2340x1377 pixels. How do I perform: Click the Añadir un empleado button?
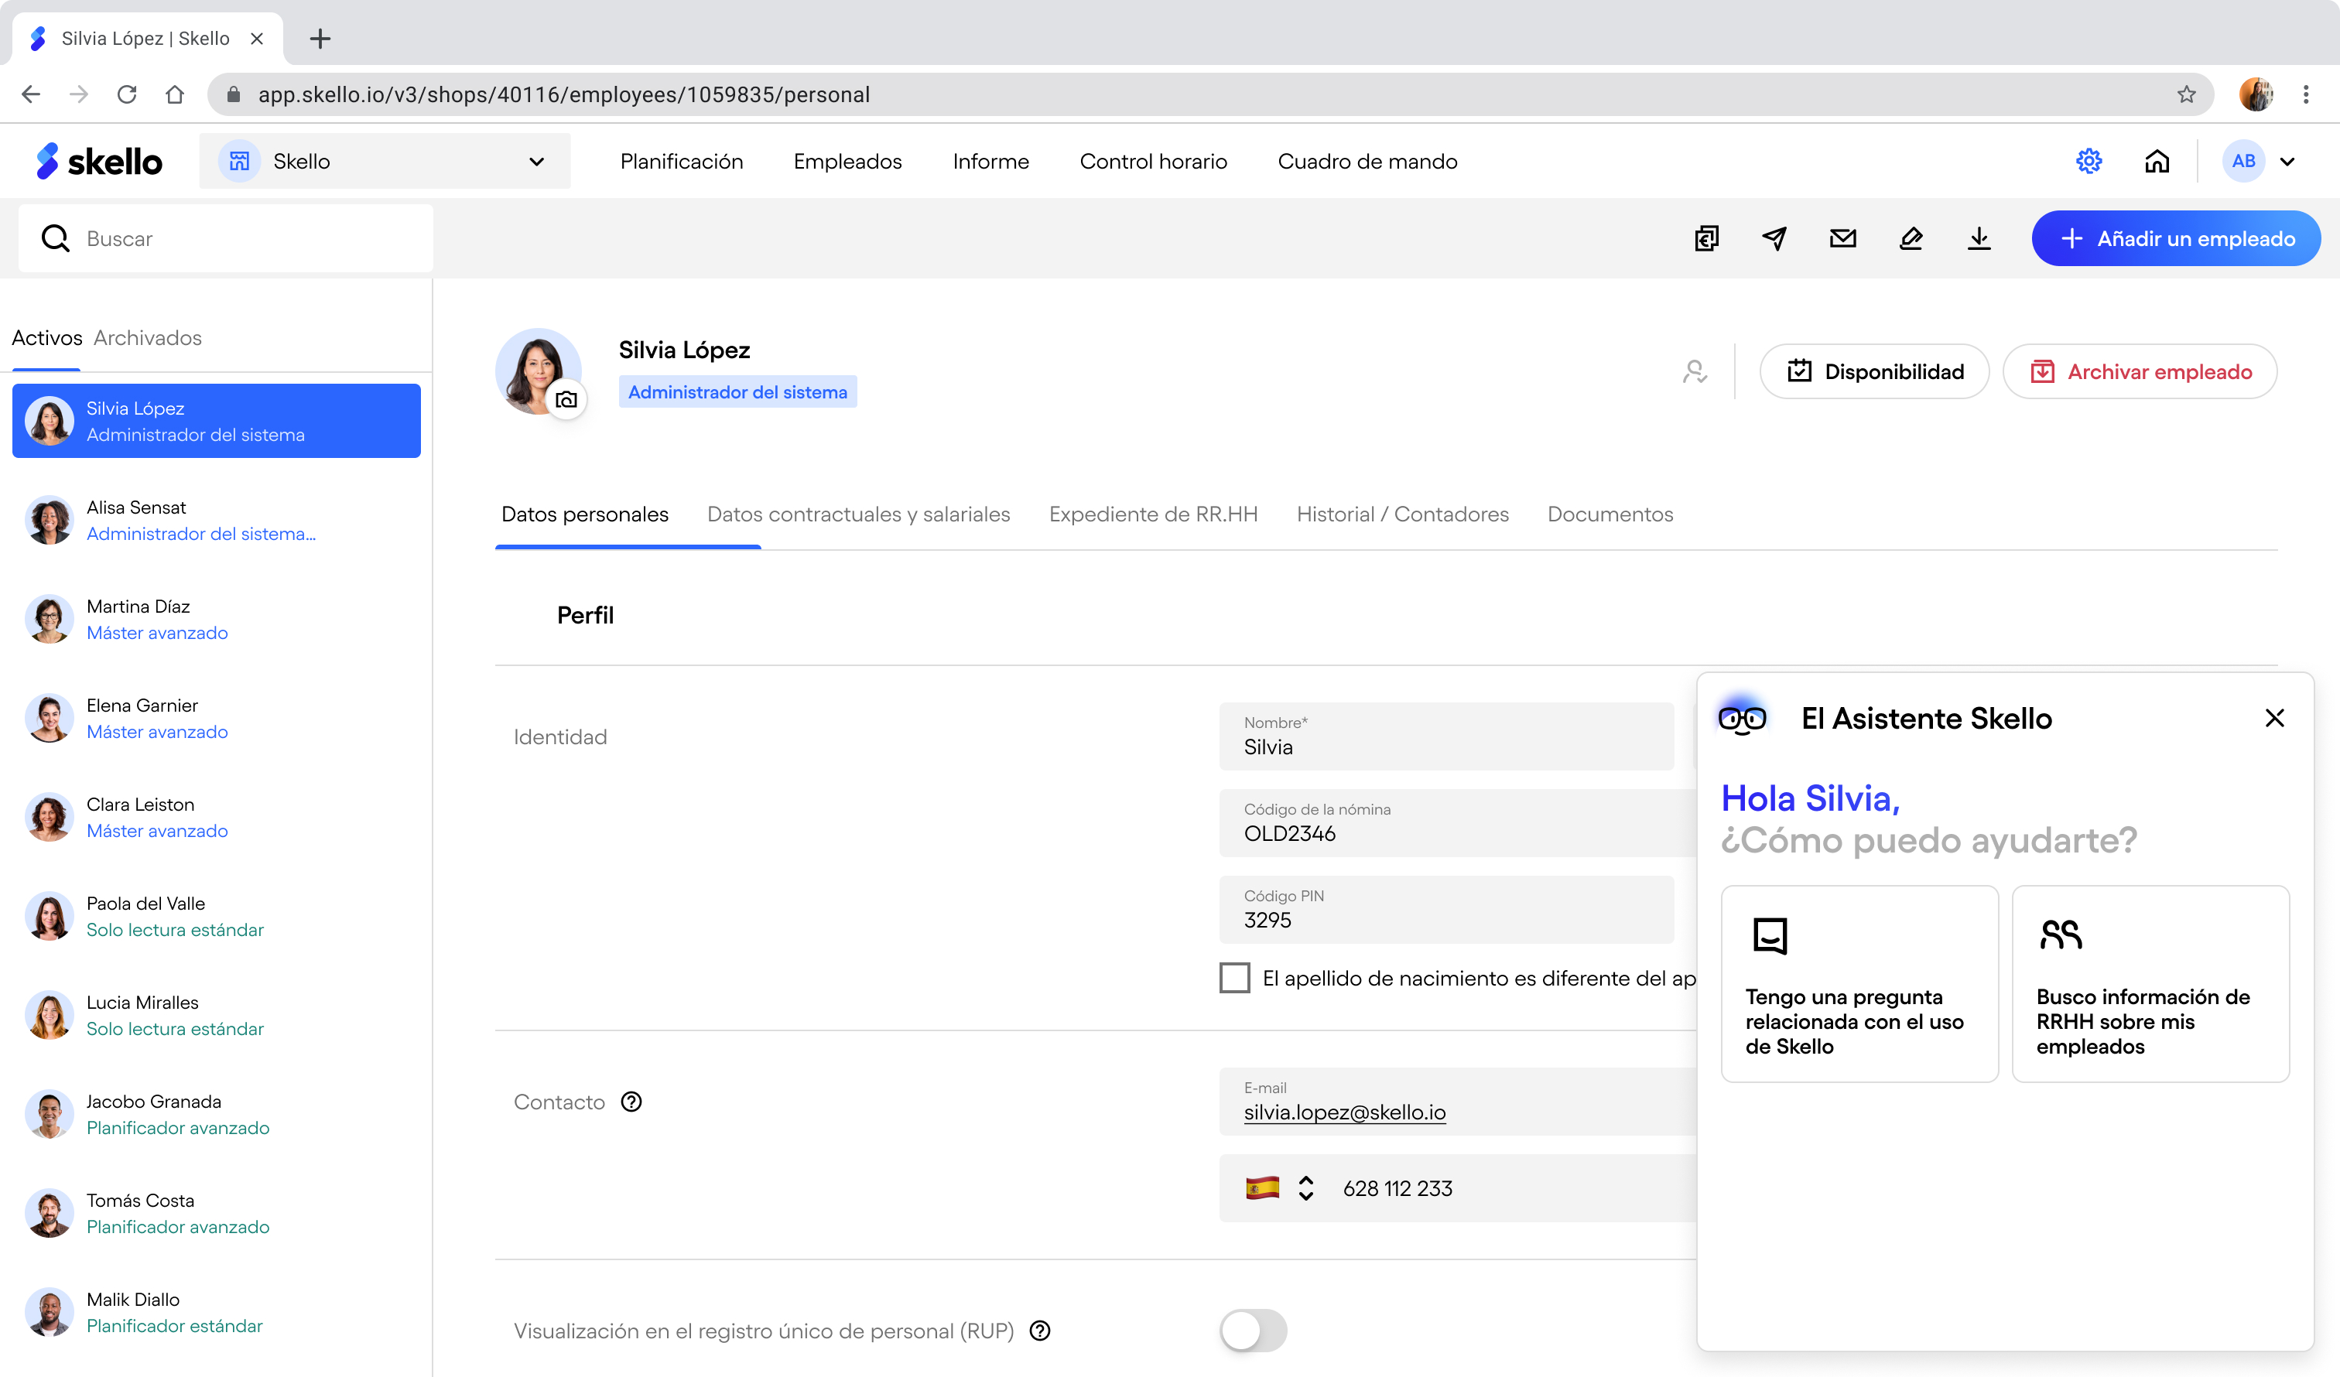coord(2176,238)
